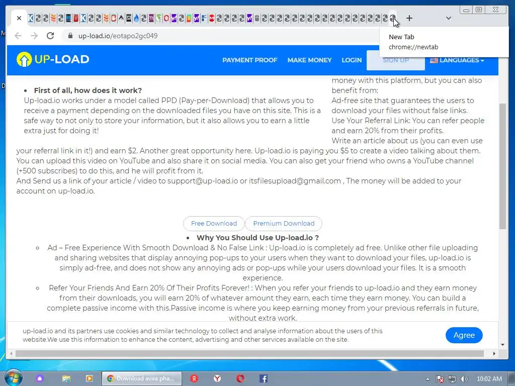Select the tab with blue squares icon
The height and width of the screenshot is (386, 515).
coord(204,18)
